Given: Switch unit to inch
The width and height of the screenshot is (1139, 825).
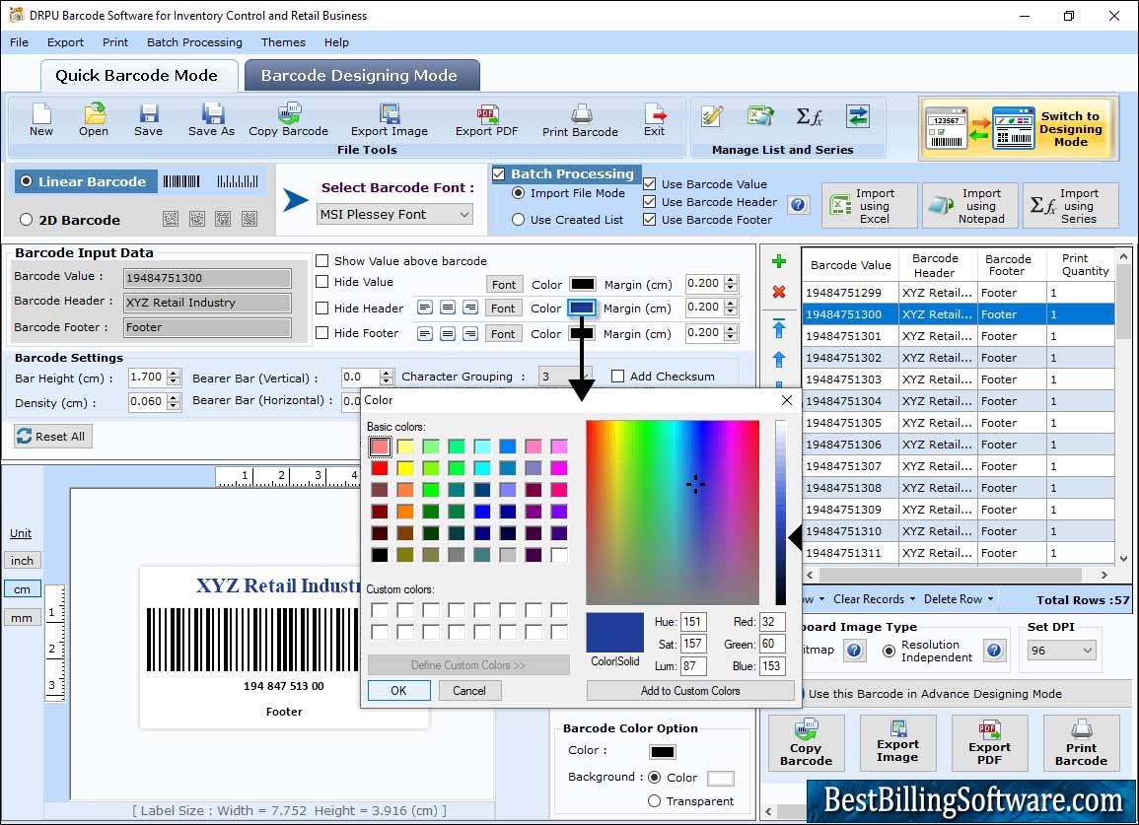Looking at the screenshot, I should 22,561.
